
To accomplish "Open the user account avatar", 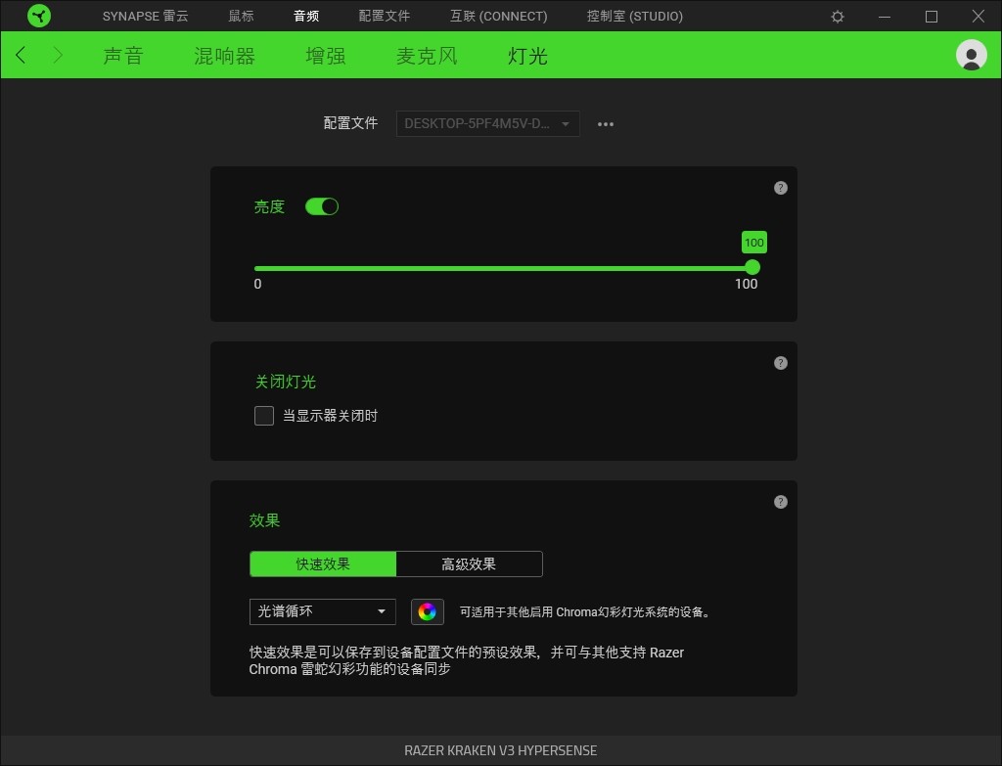I will [x=972, y=55].
